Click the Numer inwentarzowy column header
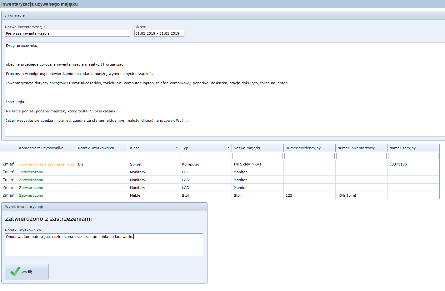The height and width of the screenshot is (291, 445). point(362,148)
